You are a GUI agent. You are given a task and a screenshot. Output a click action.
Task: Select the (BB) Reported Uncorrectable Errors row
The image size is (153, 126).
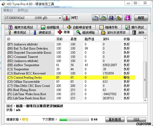pyautogui.click(x=71, y=53)
